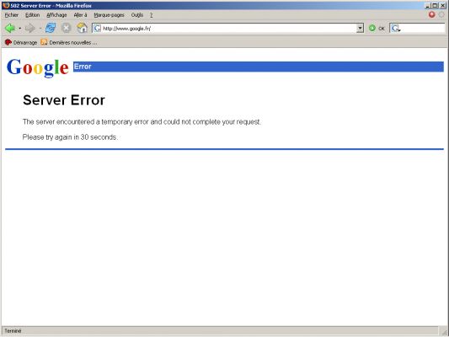Click the green OK go button
This screenshot has width=449, height=337.
[x=377, y=29]
